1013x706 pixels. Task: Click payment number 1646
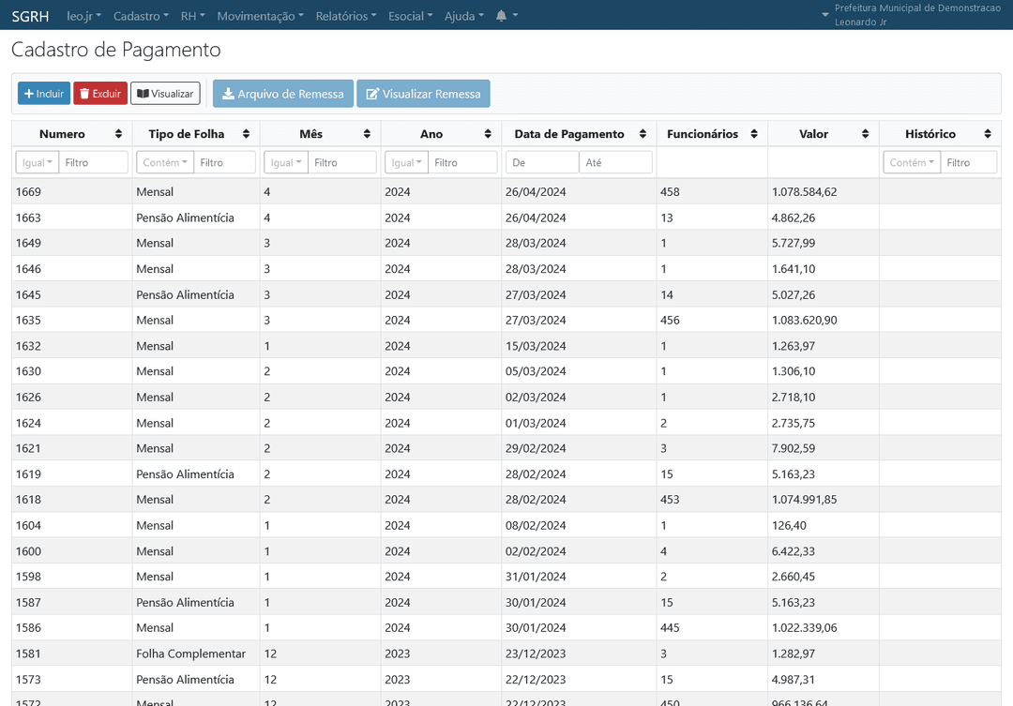coord(28,269)
